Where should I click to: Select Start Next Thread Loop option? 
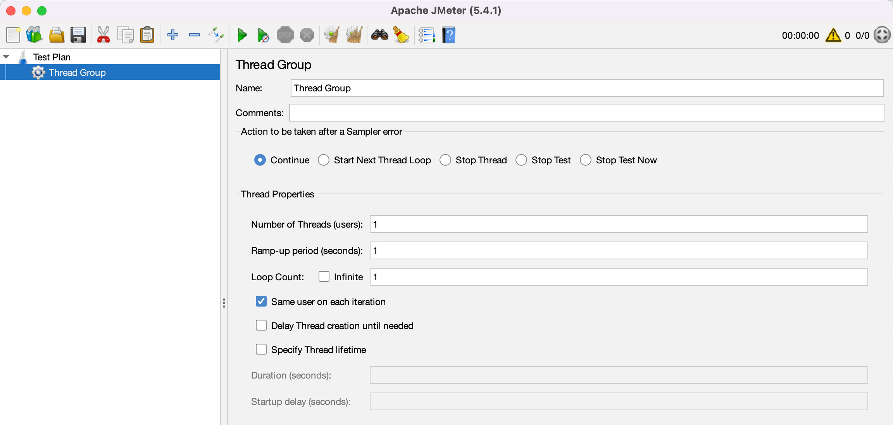(x=324, y=160)
